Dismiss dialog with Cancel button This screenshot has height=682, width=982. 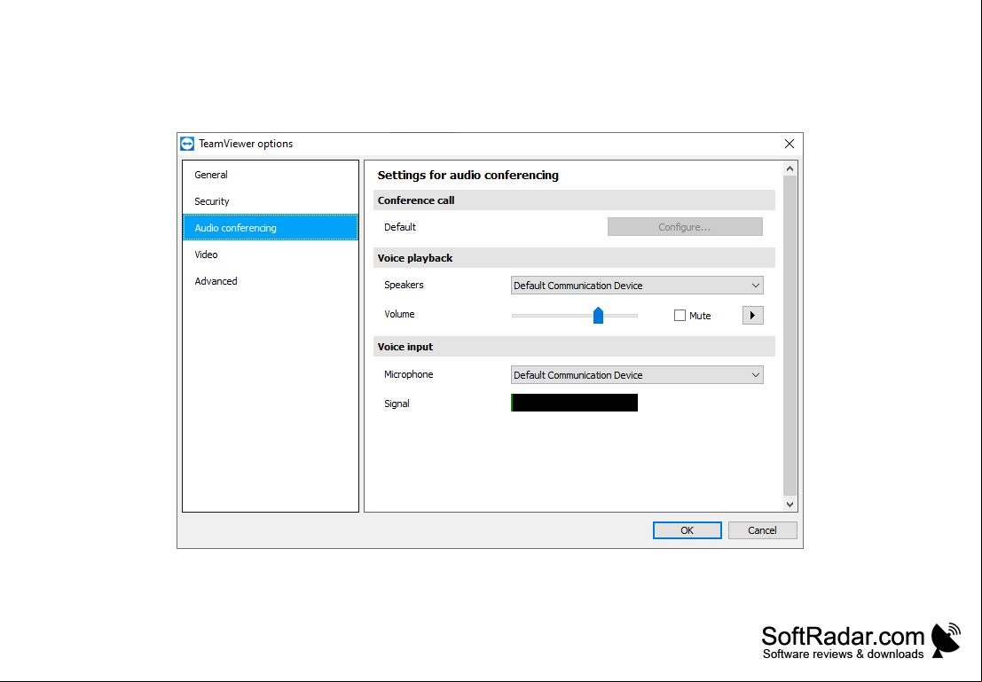tap(762, 530)
